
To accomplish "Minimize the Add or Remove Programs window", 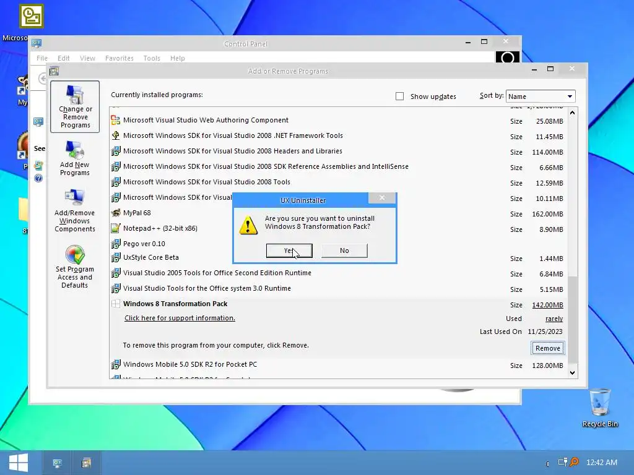I will 534,69.
